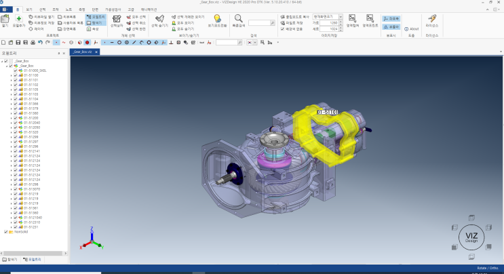Click the top cube icon above VIZ Design

tap(471, 218)
